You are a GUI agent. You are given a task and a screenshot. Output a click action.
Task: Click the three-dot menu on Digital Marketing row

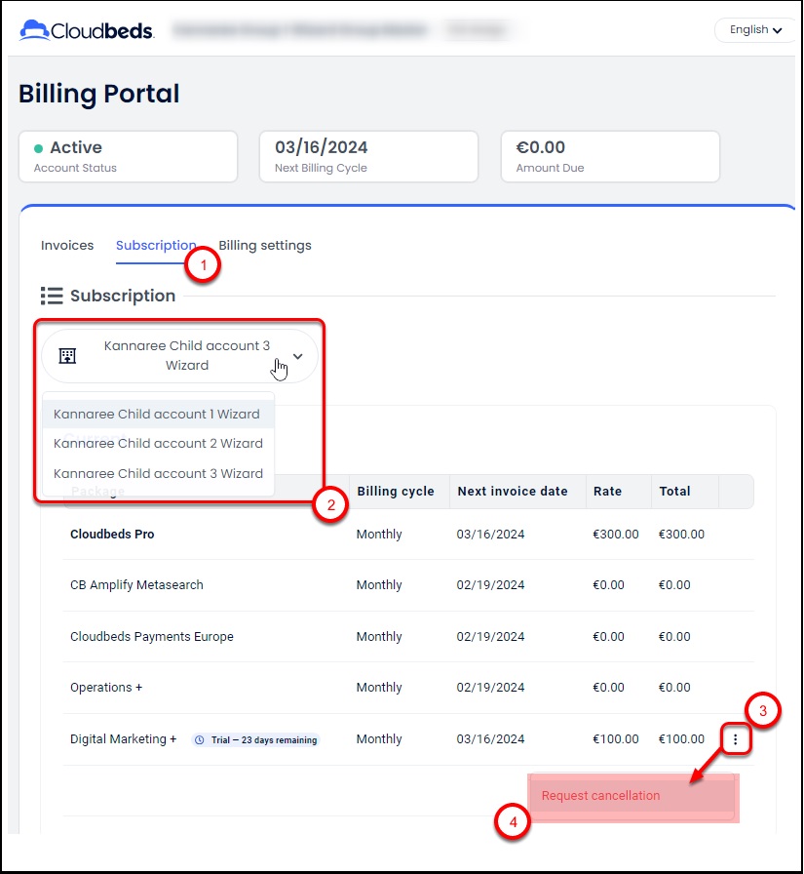point(736,739)
